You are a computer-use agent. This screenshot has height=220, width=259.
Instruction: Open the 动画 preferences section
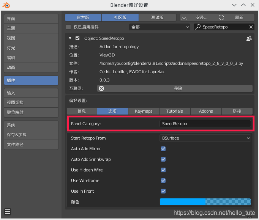coord(31,68)
